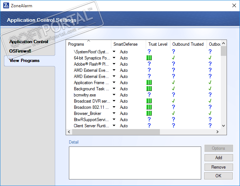This screenshot has height=186, width=240.
Task: Click the Remove button
Action: pyautogui.click(x=219, y=167)
